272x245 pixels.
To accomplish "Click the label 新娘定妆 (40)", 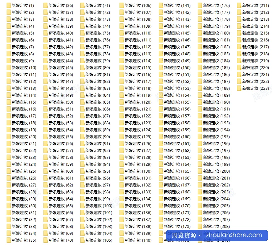I will tap(61, 33).
